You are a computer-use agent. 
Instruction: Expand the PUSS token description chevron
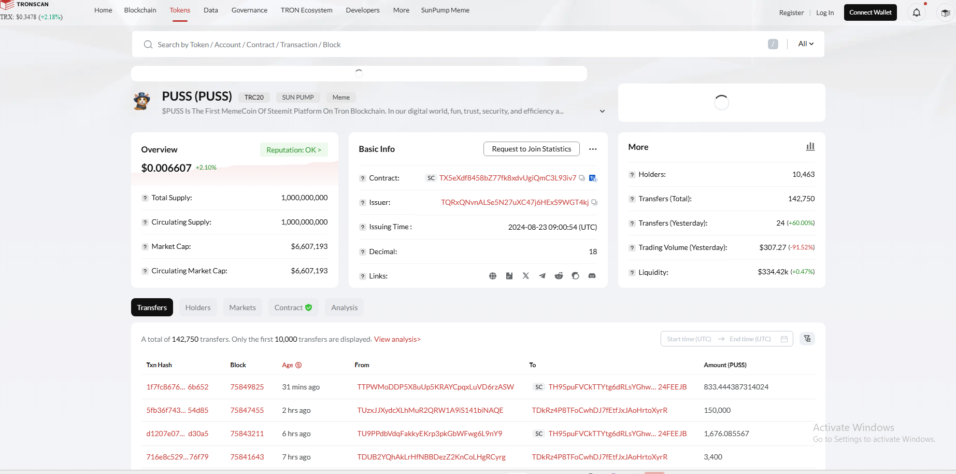[x=602, y=111]
